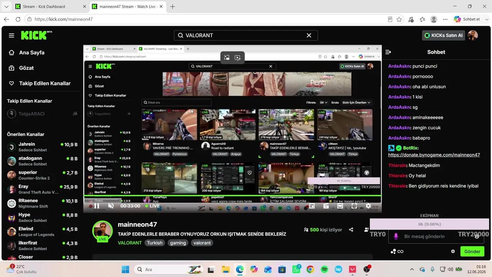Select the Turkish tag
Image resolution: width=492 pixels, height=277 pixels.
click(x=155, y=243)
